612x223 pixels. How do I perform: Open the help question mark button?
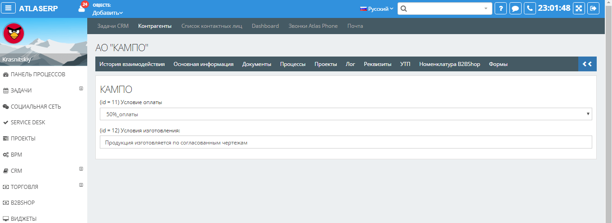click(x=501, y=9)
